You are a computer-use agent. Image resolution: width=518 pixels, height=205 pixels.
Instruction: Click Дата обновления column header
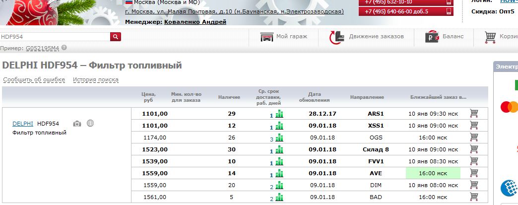click(315, 97)
